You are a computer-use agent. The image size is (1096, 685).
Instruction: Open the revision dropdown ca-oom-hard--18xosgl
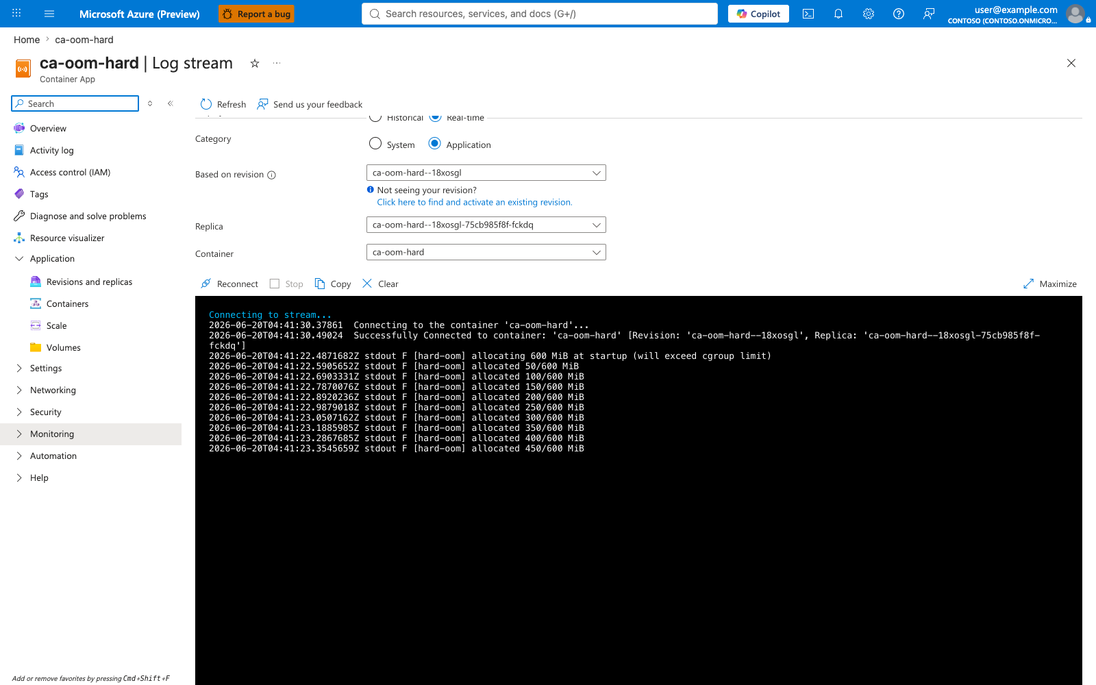point(486,173)
